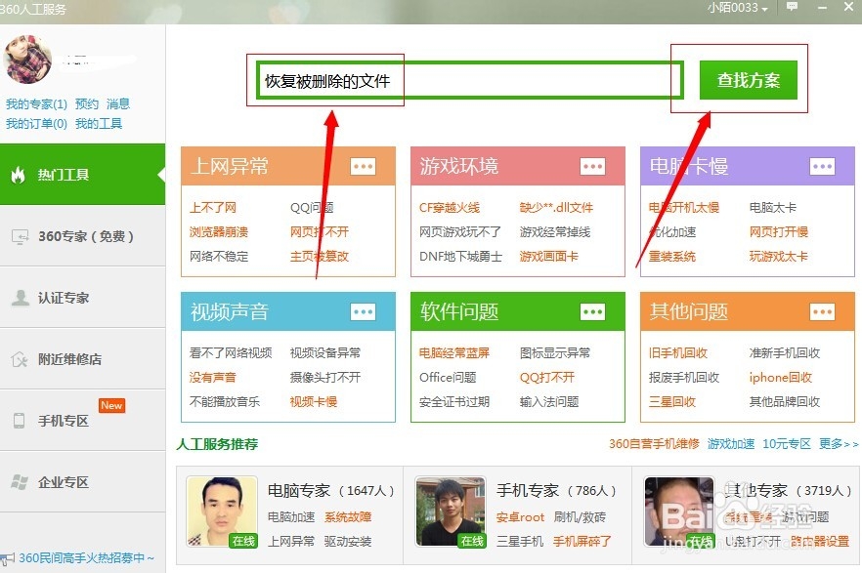
Task: Click the monitor icon beside 360专家
Action: tap(20, 236)
